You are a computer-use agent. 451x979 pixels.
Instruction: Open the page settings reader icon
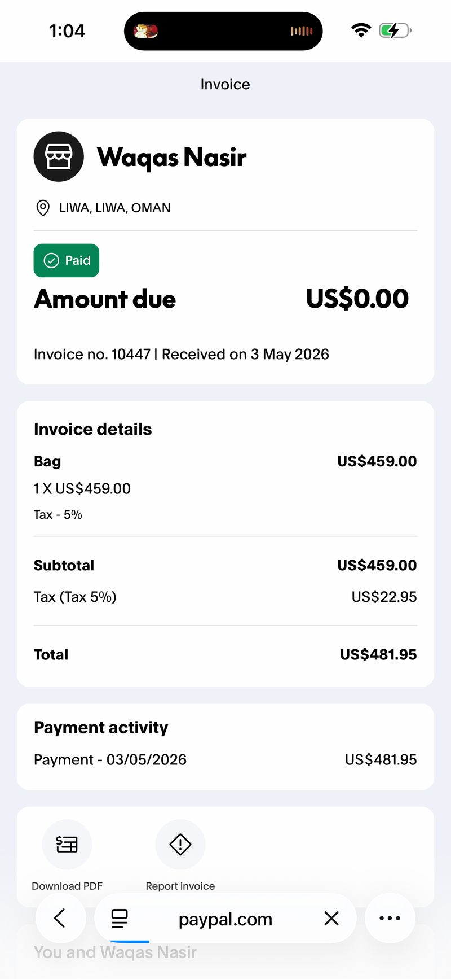120,919
